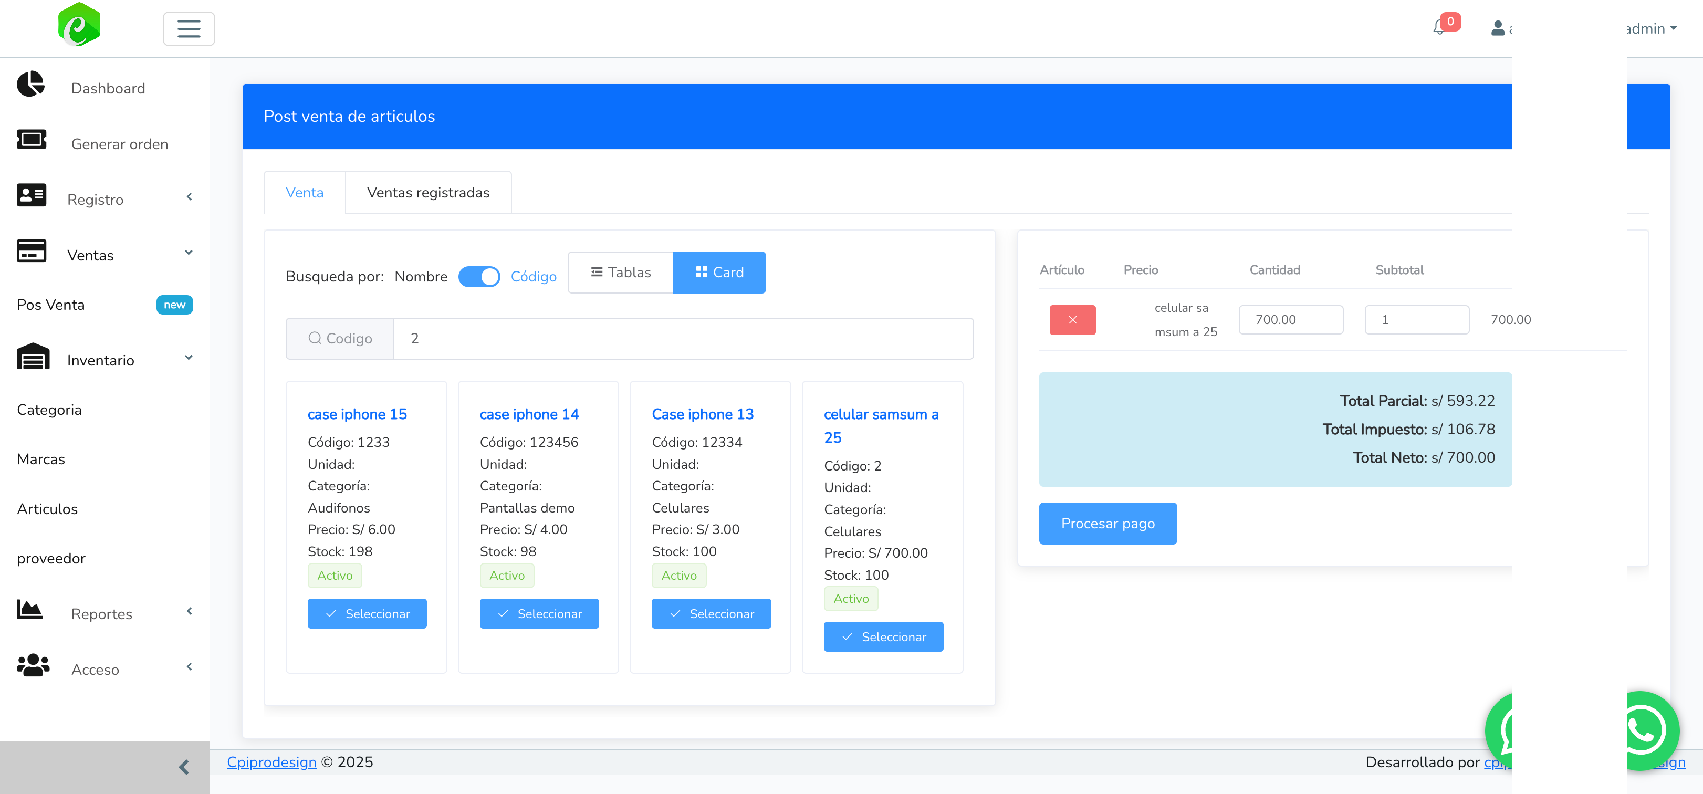Click the Cpiprodesign logo
Viewport: 1703px width, 794px height.
[x=79, y=25]
